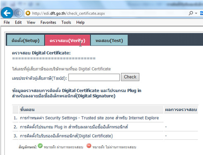The image size is (203, 155).
Task: Open the Help menu
Action: (x=80, y=22)
